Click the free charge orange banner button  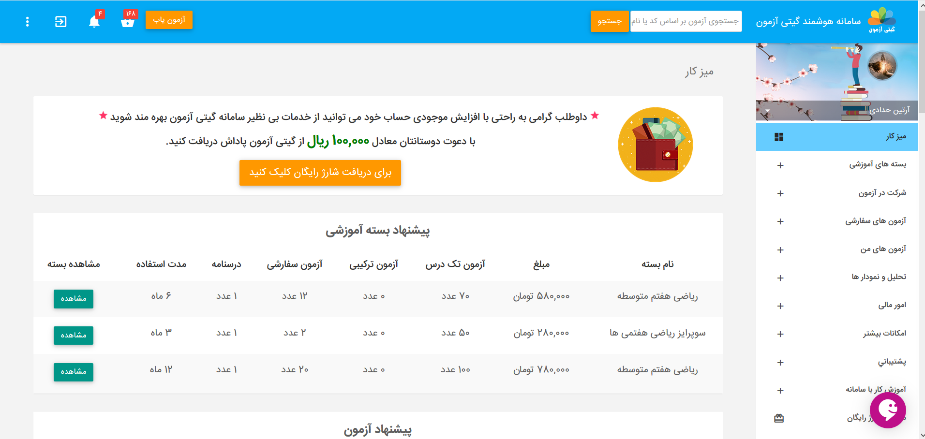(x=320, y=173)
